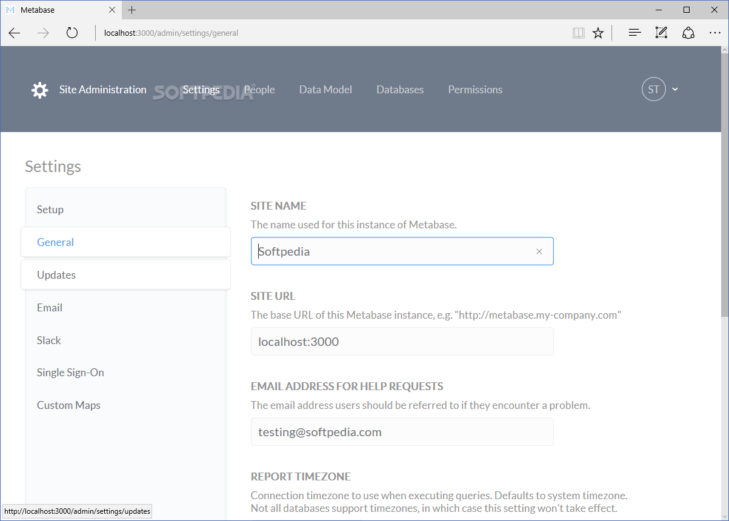Select General in settings sidebar
The width and height of the screenshot is (729, 521).
pos(125,242)
